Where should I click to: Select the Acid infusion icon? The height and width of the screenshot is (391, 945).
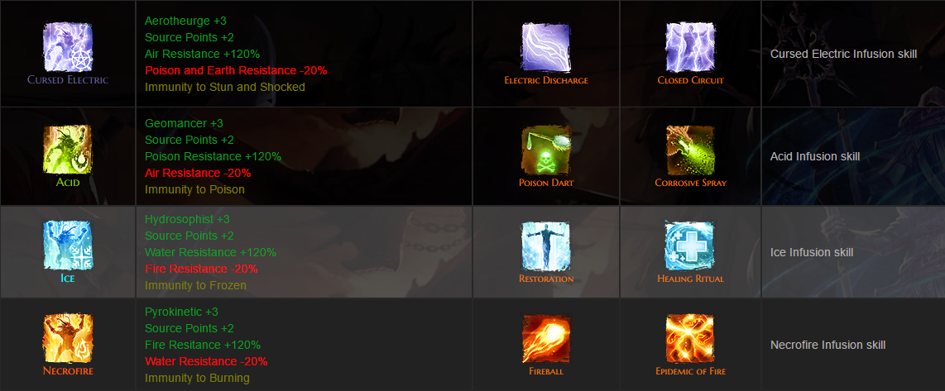[x=68, y=150]
